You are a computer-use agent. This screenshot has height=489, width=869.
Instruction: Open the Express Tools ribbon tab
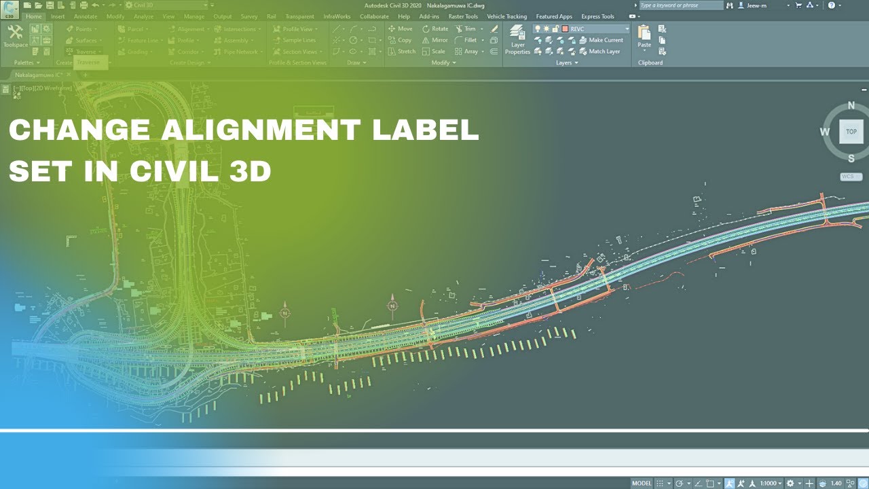pos(597,16)
